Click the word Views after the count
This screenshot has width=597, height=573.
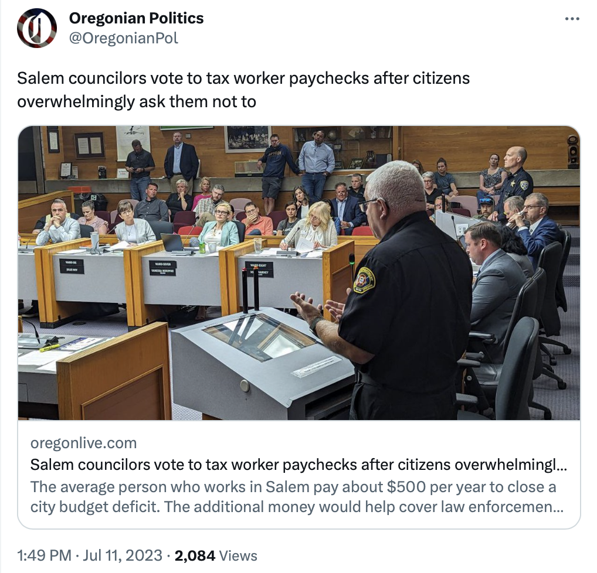(x=238, y=555)
